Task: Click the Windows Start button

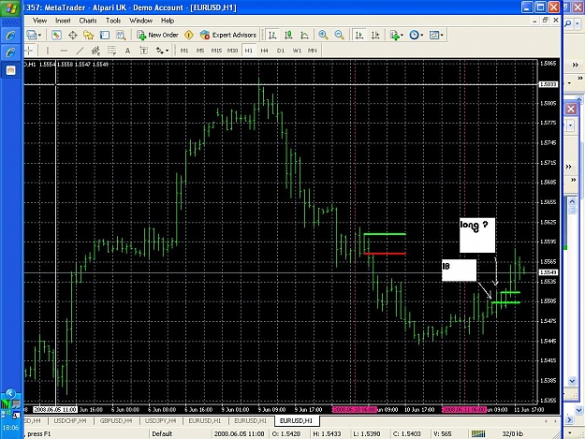Action: tap(10, 8)
